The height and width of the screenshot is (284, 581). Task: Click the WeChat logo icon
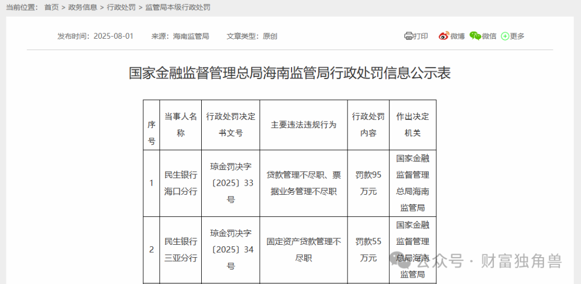pos(475,36)
